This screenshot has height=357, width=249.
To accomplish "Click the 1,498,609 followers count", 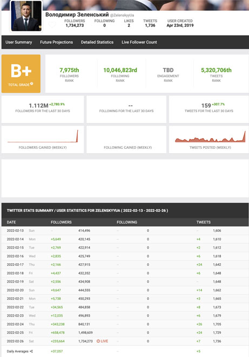I will (x=85, y=333).
